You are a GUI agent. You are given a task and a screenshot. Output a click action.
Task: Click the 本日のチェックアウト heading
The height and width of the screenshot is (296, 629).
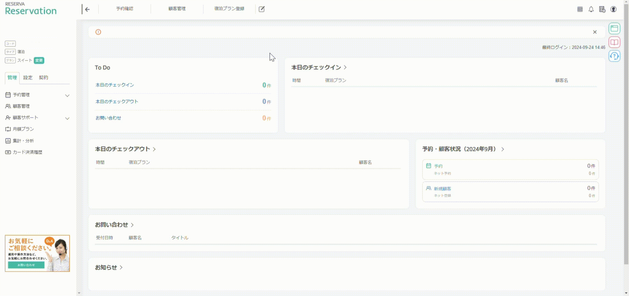pos(123,149)
